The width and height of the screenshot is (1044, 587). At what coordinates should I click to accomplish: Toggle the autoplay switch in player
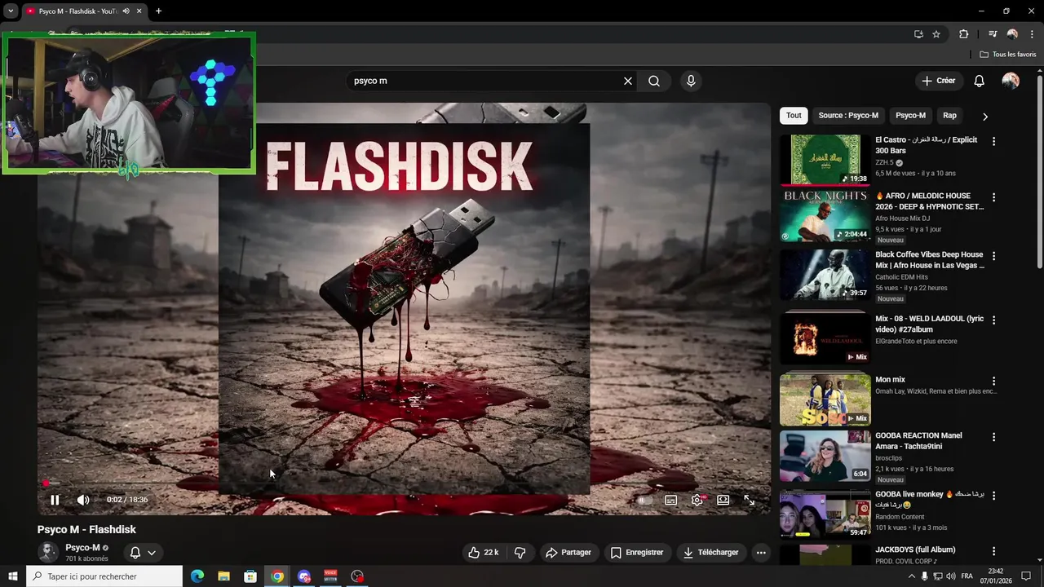click(x=644, y=501)
